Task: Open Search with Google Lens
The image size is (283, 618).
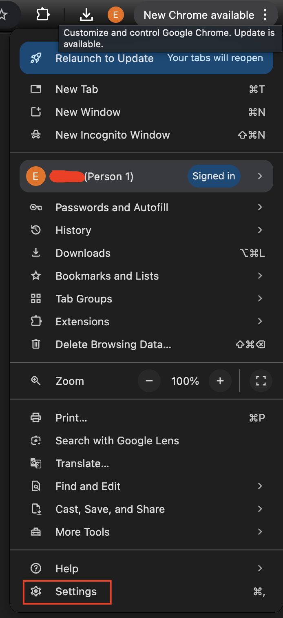Action: [x=117, y=440]
